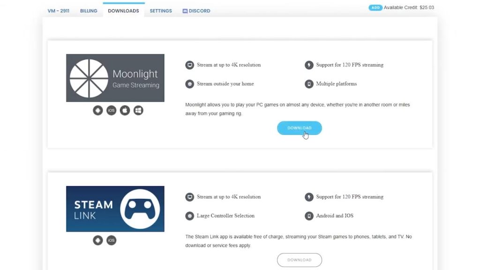The height and width of the screenshot is (270, 480).
Task: Click 'Android and IOS' text
Action: (x=335, y=216)
